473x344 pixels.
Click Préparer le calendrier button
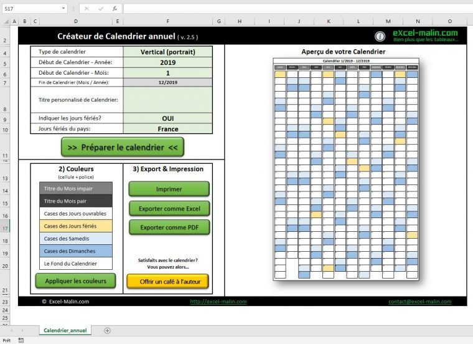pos(123,147)
